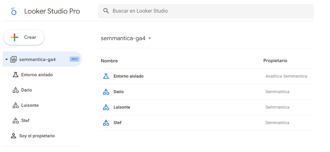Click the PRO badge on semmantica-ga4
The height and width of the screenshot is (152, 330).
tap(74, 59)
